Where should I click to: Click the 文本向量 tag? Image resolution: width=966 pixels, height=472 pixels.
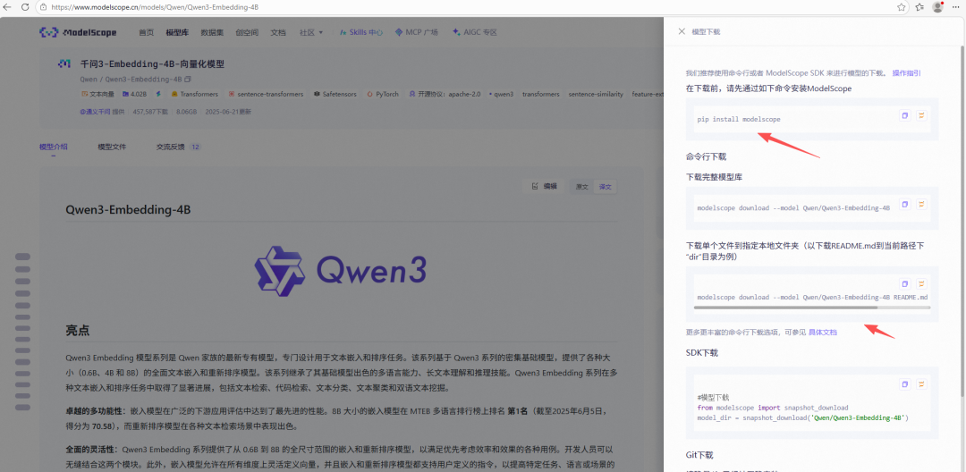click(x=97, y=94)
